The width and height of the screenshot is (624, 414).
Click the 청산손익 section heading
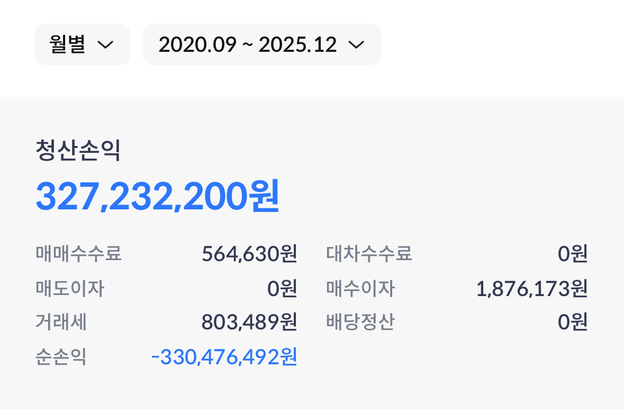point(77,151)
